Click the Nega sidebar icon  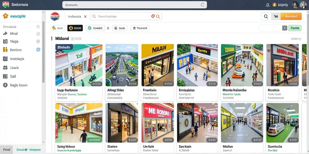[5, 41]
